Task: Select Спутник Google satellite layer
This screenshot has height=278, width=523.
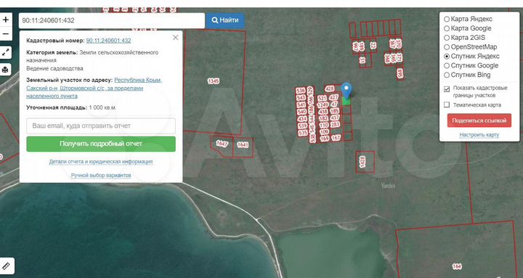Action: tap(471, 65)
